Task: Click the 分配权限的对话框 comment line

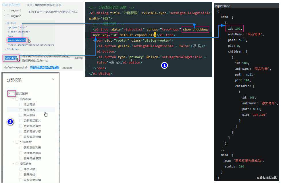Action: (111, 7)
